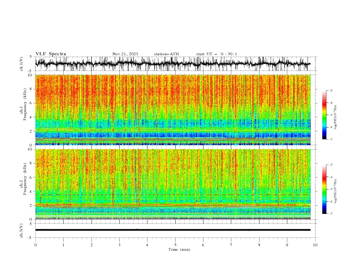
Task: Click the 'ch.3(V)' axis label
Action: click(22, 231)
